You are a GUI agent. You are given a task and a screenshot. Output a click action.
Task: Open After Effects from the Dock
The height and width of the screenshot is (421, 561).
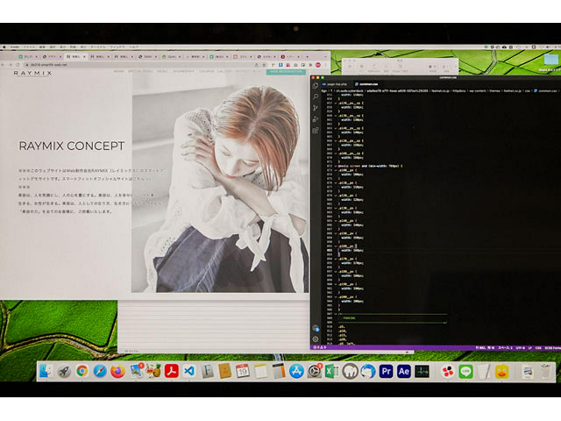(404, 371)
